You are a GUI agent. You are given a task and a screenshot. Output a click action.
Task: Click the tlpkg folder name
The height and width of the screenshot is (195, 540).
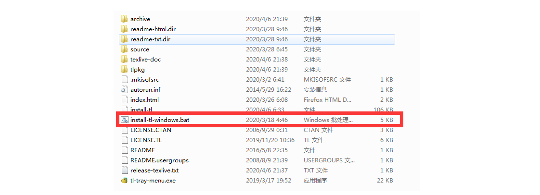coord(138,70)
